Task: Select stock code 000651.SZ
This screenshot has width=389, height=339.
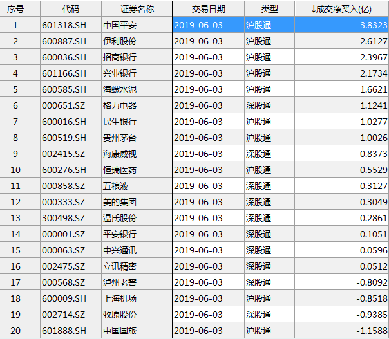Action: pos(71,105)
